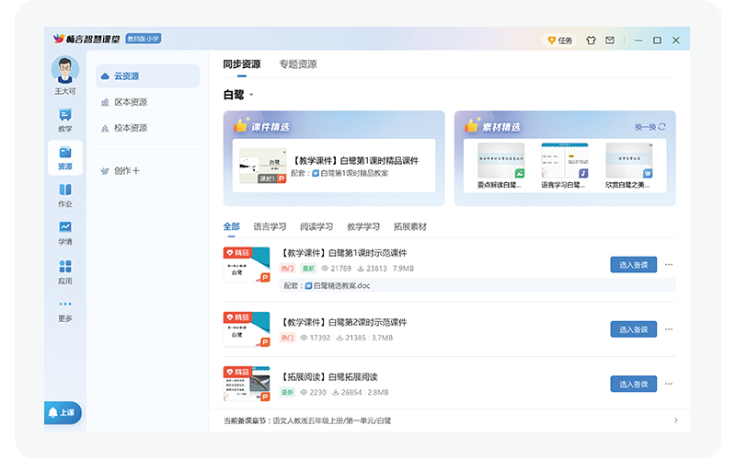Click thumbnail of 白鹭拓展阅读

(247, 384)
